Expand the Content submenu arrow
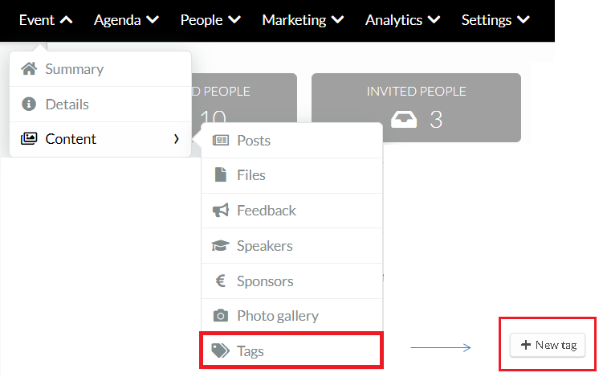Viewport: 603px width, 377px height. (177, 138)
